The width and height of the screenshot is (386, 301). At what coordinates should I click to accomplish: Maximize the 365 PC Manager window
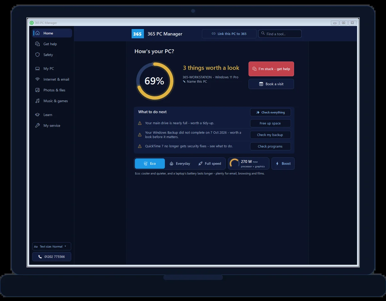pos(344,23)
